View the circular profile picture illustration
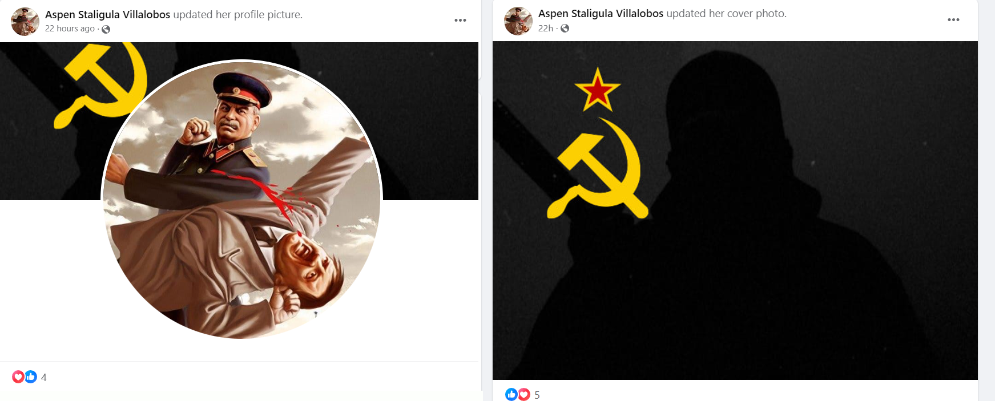This screenshot has height=401, width=995. [x=242, y=199]
